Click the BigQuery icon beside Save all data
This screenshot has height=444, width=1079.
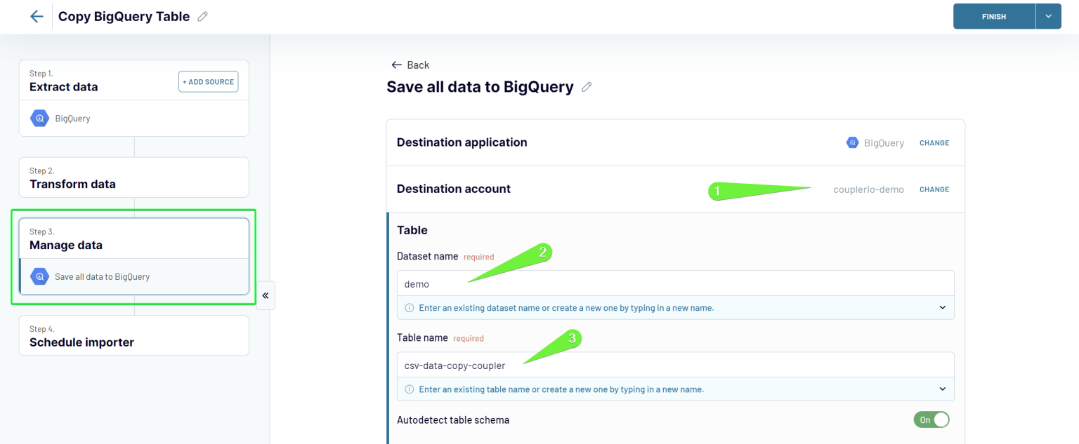41,276
